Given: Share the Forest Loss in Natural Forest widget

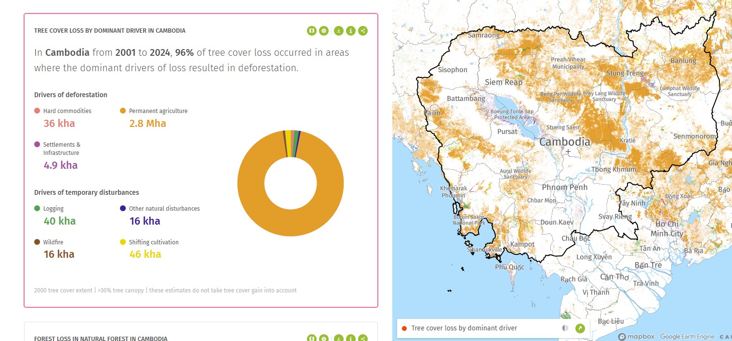Looking at the screenshot, I should (363, 338).
